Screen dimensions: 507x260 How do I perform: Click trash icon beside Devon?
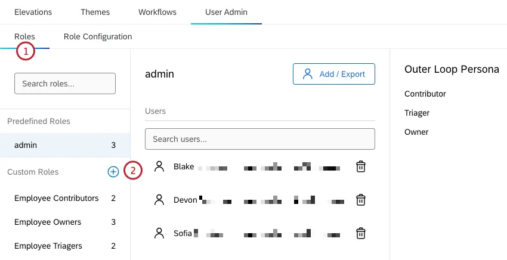(x=361, y=200)
